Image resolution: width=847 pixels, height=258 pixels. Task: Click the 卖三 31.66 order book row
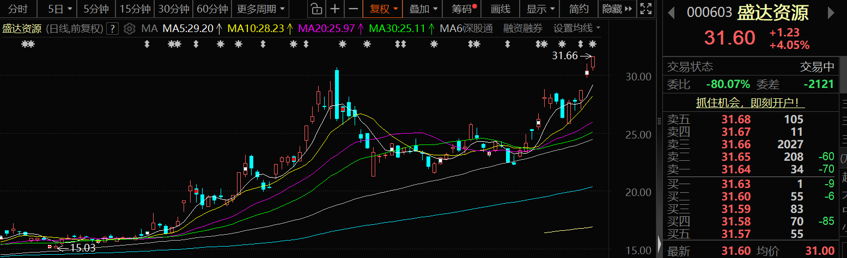750,144
